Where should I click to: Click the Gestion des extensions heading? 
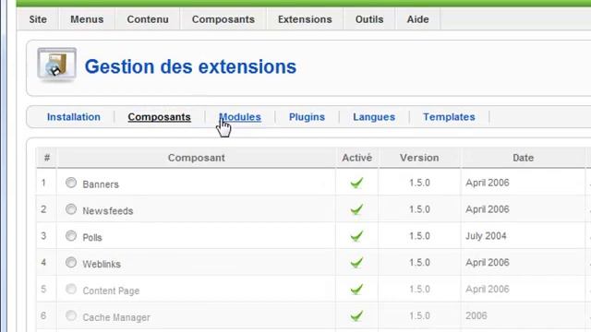[190, 66]
